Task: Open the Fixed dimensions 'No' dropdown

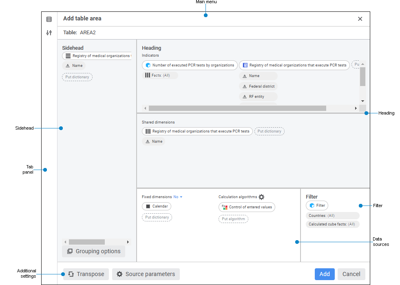Action: point(178,197)
